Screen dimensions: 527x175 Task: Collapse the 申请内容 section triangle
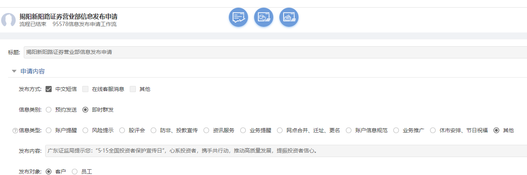[14, 71]
